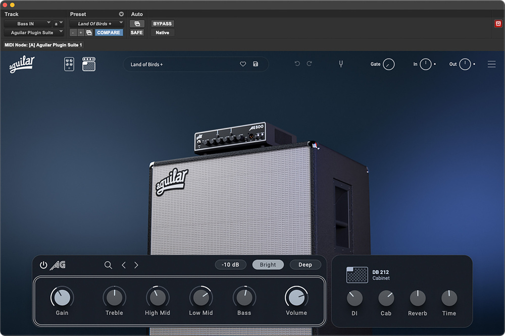Save the preset using the floppy disk icon
The image size is (505, 336).
point(256,64)
